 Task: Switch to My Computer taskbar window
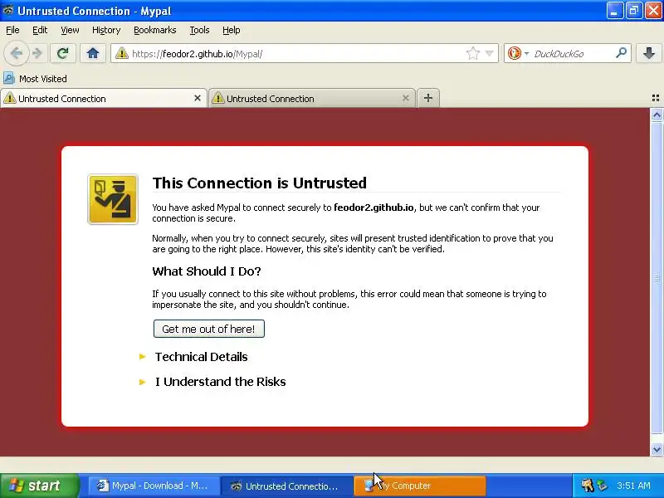coord(420,486)
